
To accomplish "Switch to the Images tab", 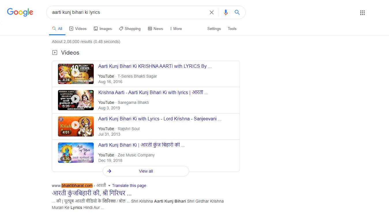I will pyautogui.click(x=103, y=29).
